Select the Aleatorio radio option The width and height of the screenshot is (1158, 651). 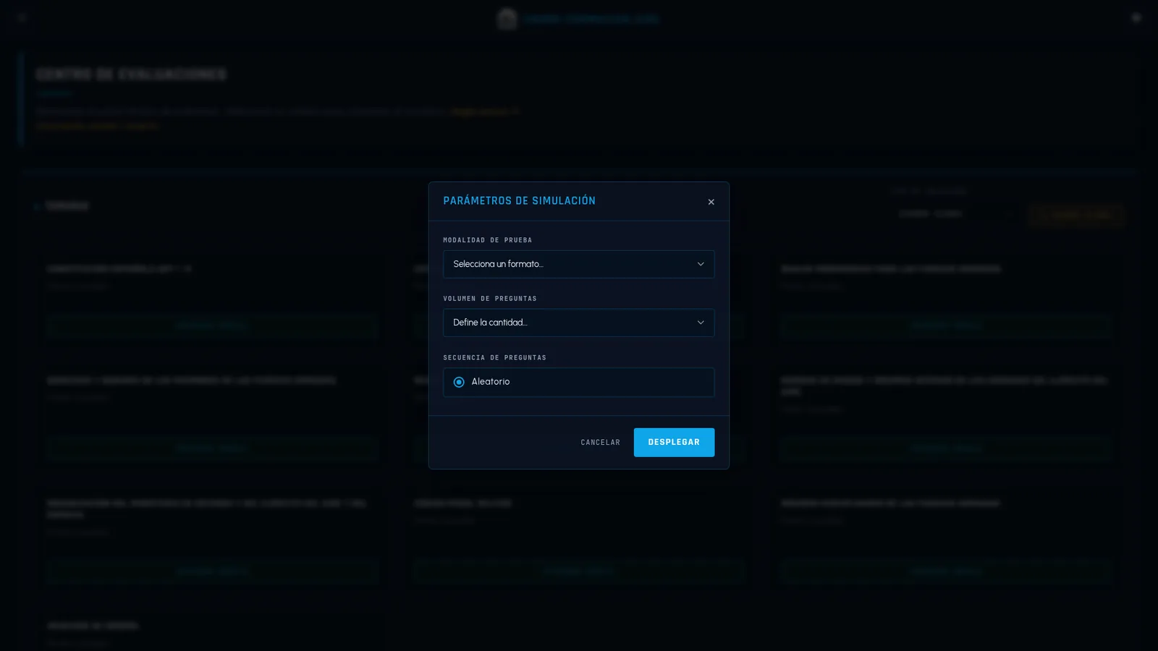click(459, 382)
